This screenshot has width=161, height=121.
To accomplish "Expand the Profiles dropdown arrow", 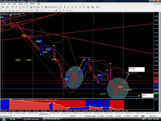I will (x=9, y=7).
